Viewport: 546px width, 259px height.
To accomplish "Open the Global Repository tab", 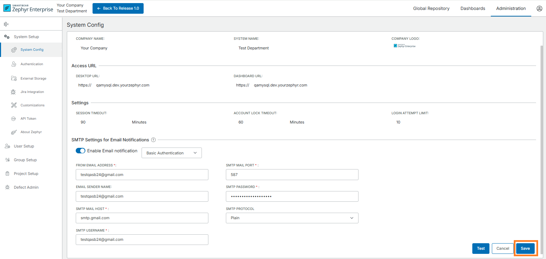I will click(x=431, y=9).
